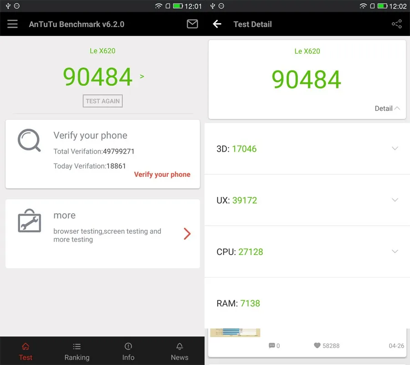The image size is (410, 365).
Task: Expand the CPU score row chevron
Action: click(395, 252)
